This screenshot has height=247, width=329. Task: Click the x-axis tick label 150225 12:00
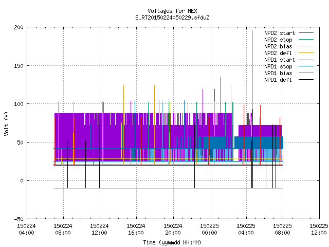[x=319, y=230]
